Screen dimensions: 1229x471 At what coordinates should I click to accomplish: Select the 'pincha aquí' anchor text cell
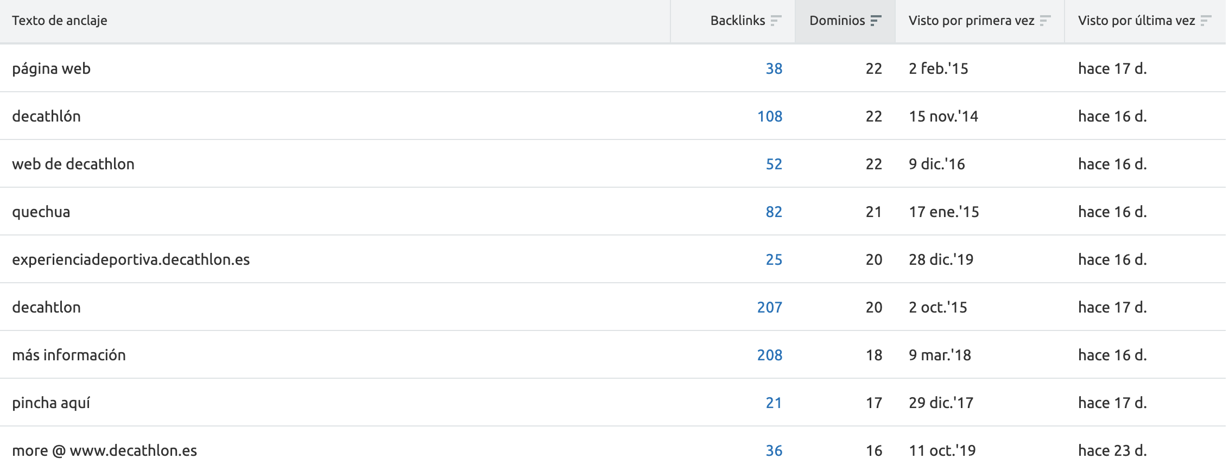coord(51,403)
